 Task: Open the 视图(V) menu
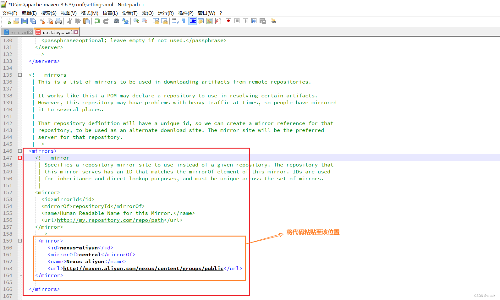click(69, 13)
